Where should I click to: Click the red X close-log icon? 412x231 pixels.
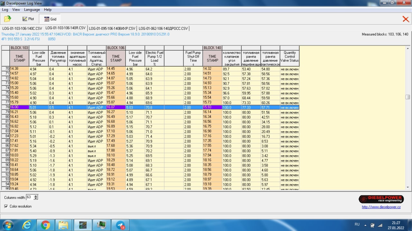pos(406,19)
